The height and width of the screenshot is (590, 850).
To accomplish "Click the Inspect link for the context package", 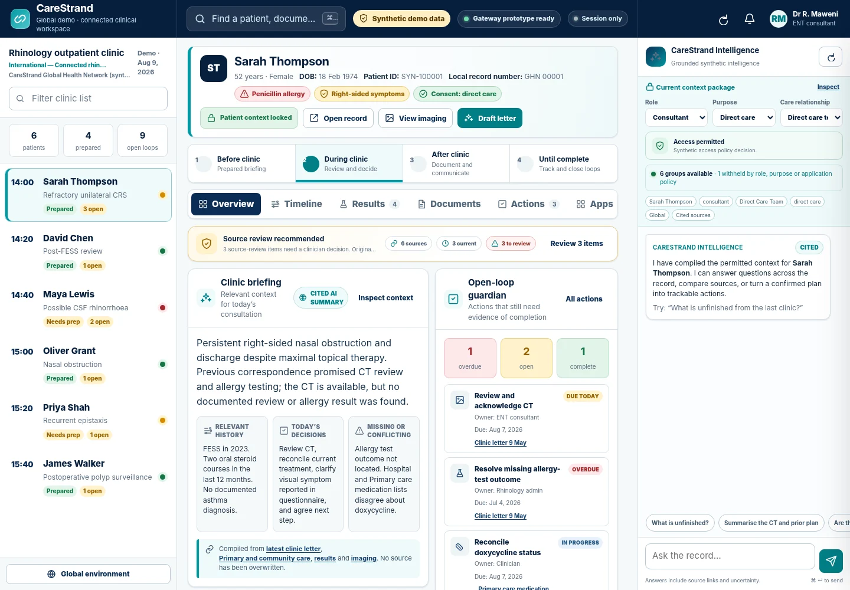I will click(x=828, y=87).
